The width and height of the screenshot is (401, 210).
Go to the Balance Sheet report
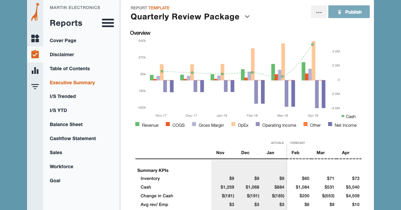pyautogui.click(x=66, y=124)
